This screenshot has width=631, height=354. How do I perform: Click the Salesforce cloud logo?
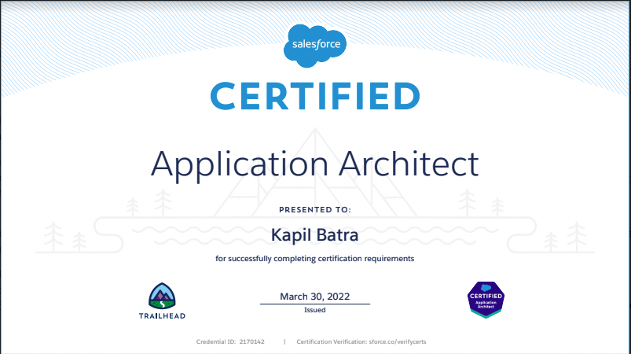click(315, 46)
